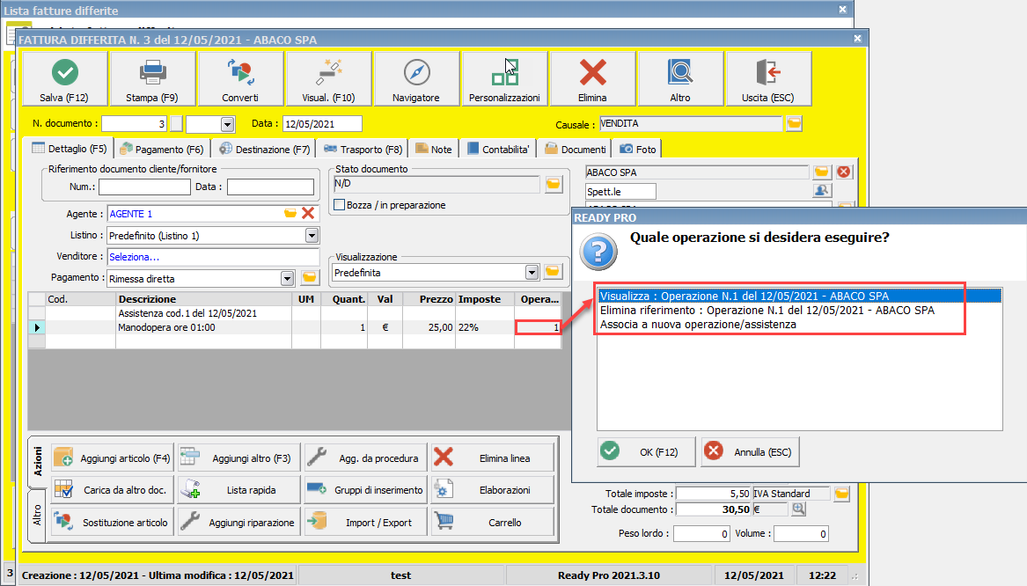Click the N. documento number field
Screen dimensions: 1027x586
pos(135,123)
